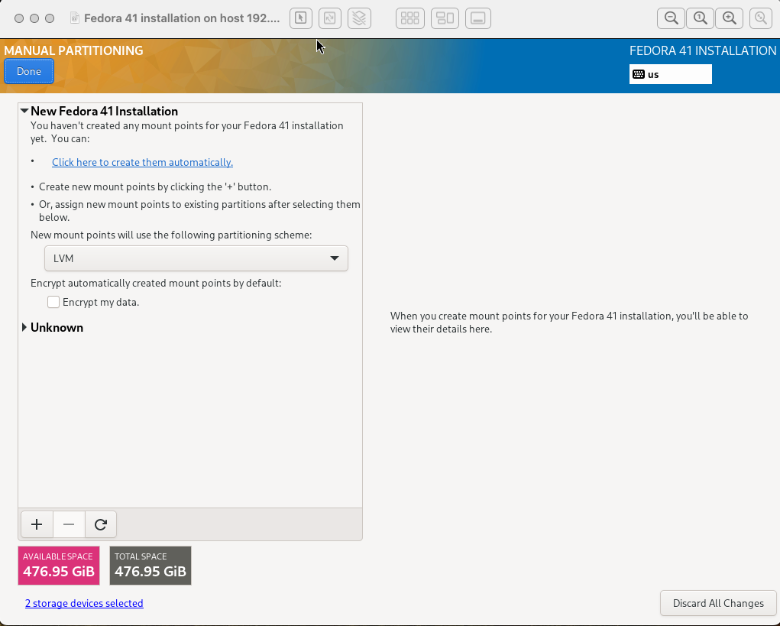Select the single-screen layout icon
The image size is (780, 626).
[478, 18]
